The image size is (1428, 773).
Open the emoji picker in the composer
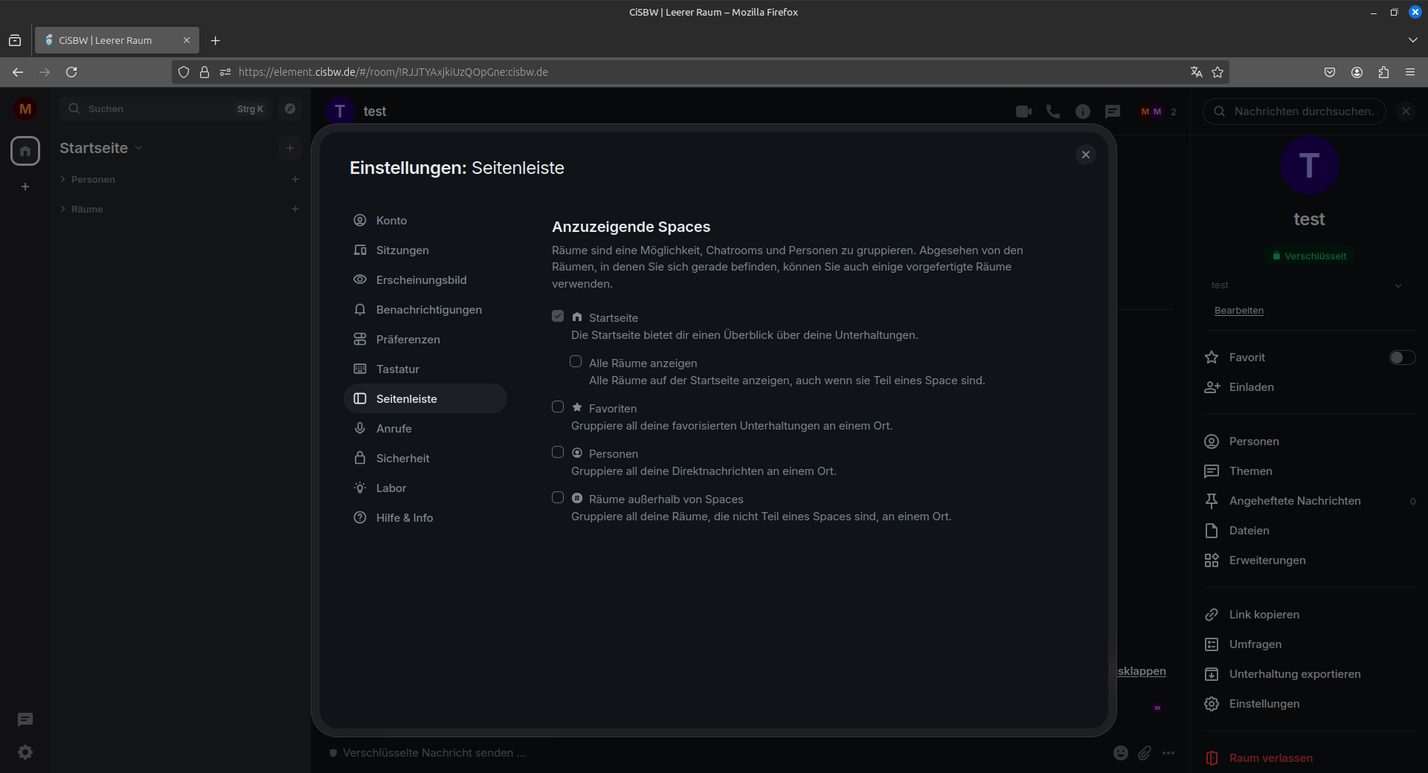1121,753
